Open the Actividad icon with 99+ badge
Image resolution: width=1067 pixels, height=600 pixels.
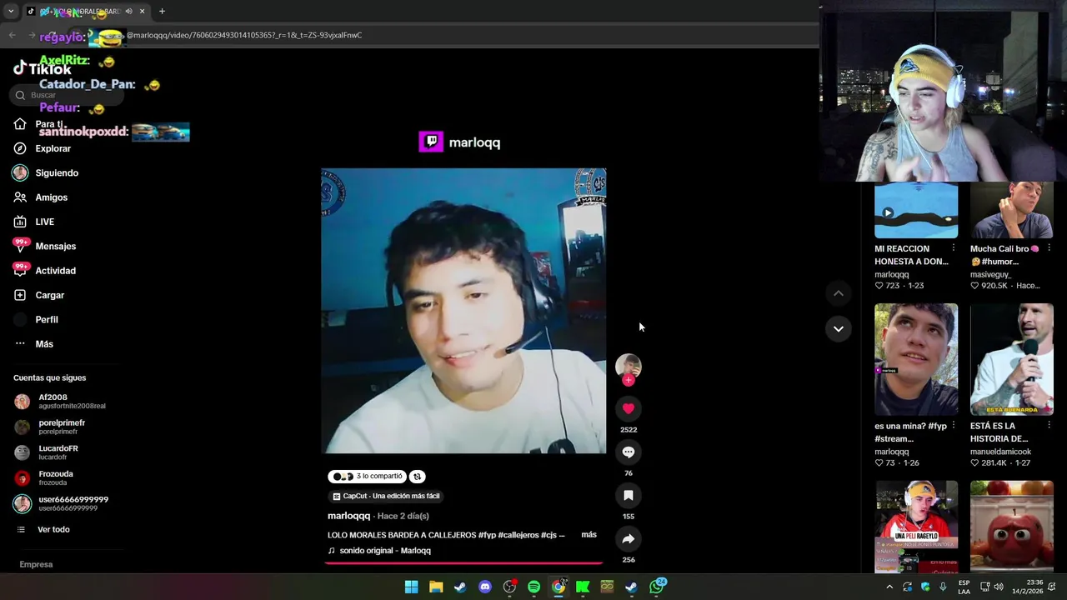(20, 270)
